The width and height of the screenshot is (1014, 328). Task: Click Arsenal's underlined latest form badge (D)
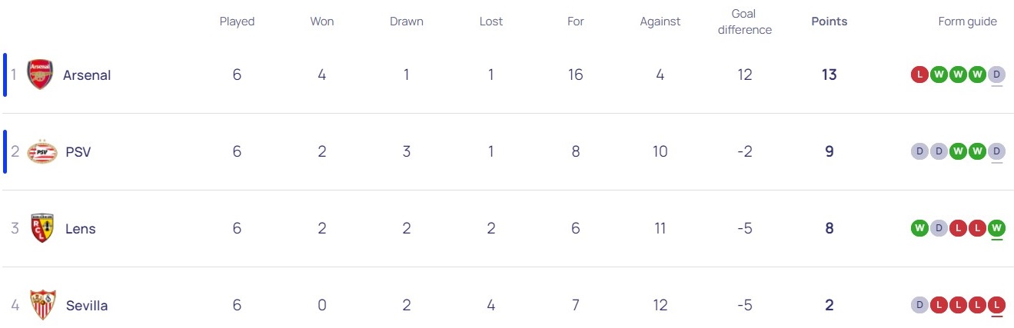pyautogui.click(x=996, y=75)
